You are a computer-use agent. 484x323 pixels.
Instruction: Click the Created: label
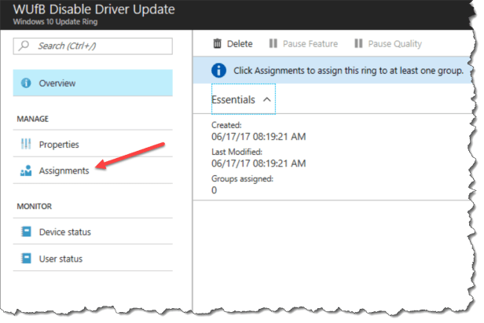(x=226, y=125)
